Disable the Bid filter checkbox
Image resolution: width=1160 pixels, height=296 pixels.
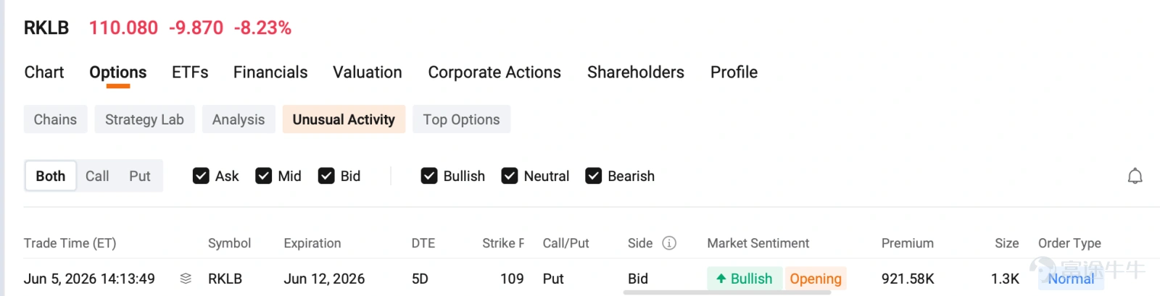click(326, 176)
